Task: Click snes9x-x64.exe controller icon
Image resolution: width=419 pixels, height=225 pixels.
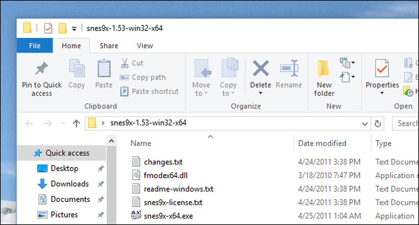Action: coord(136,215)
